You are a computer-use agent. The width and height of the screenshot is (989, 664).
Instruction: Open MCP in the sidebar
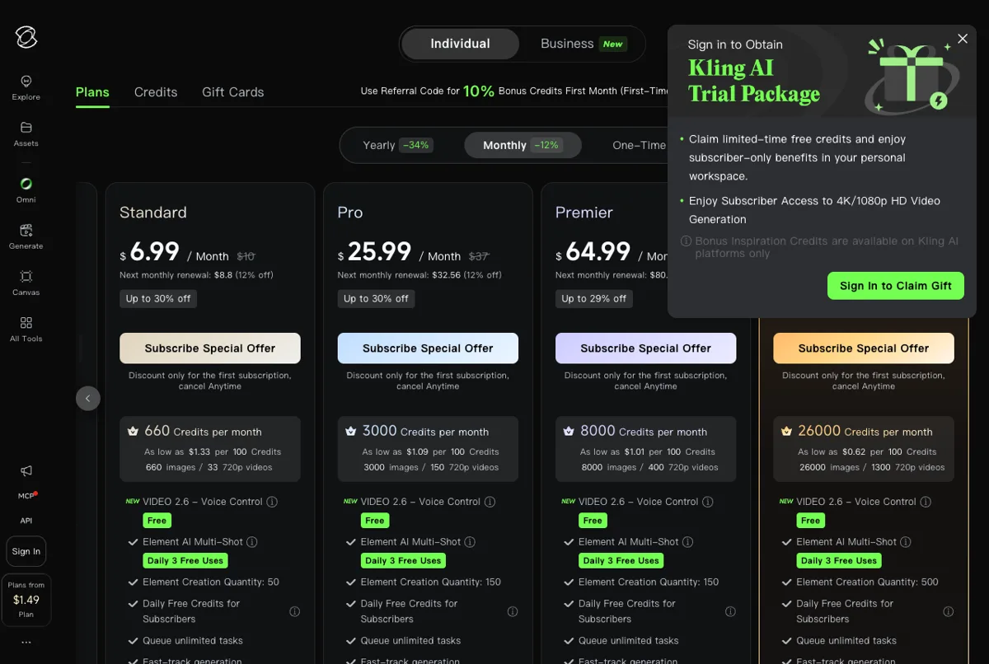point(26,496)
